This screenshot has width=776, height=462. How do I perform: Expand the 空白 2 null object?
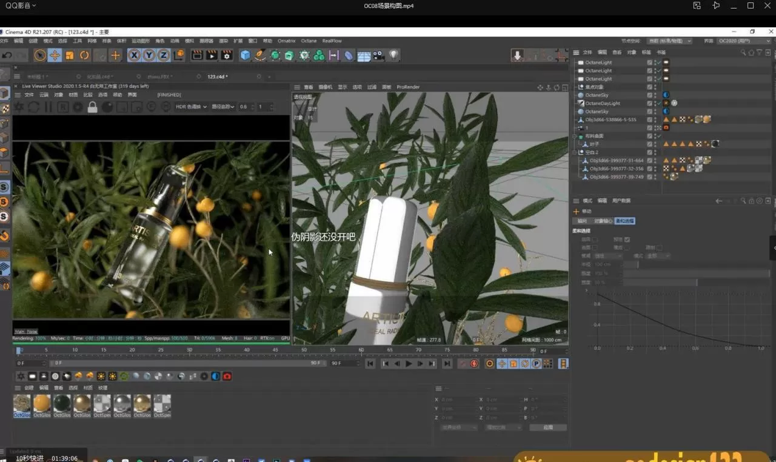tap(573, 152)
